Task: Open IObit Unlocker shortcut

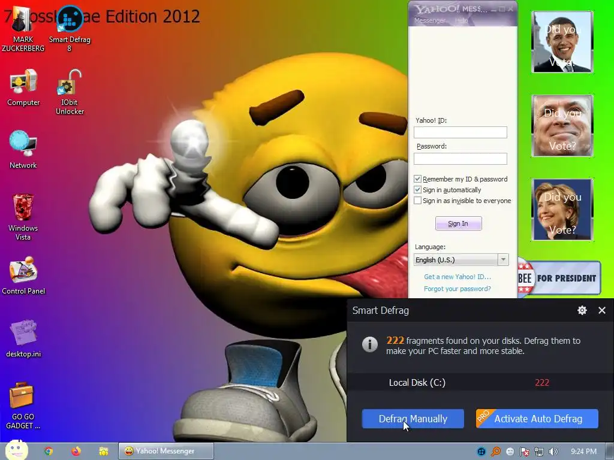Action: point(70,93)
